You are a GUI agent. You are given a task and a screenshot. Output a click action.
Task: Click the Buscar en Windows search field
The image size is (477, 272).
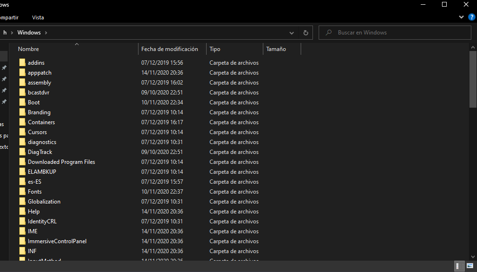pos(395,33)
